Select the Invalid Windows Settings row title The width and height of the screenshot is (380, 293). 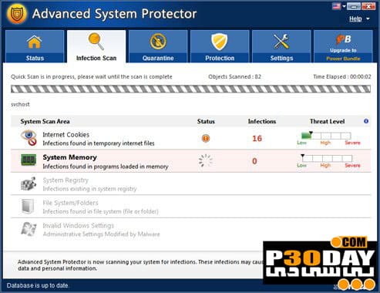coord(78,225)
